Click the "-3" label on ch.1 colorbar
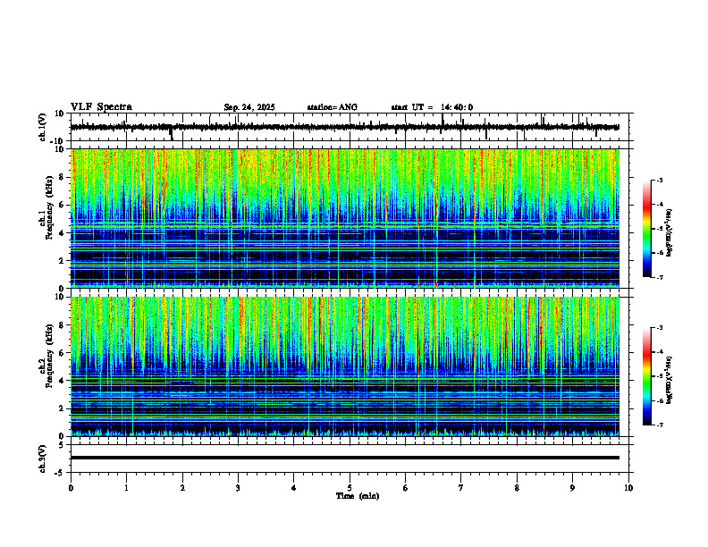This screenshot has width=708, height=547. 660,180
